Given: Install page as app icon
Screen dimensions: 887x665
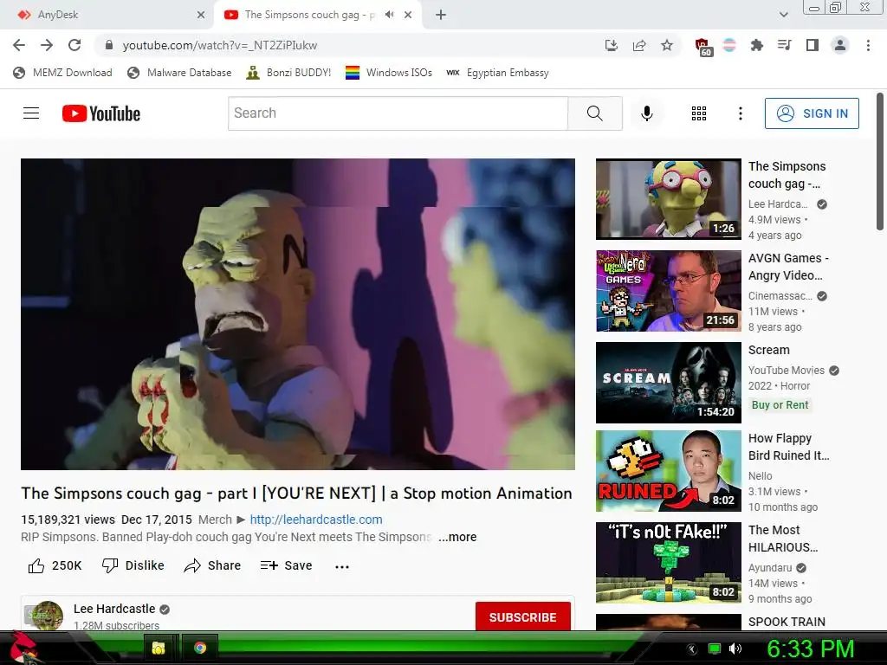Looking at the screenshot, I should (x=611, y=45).
